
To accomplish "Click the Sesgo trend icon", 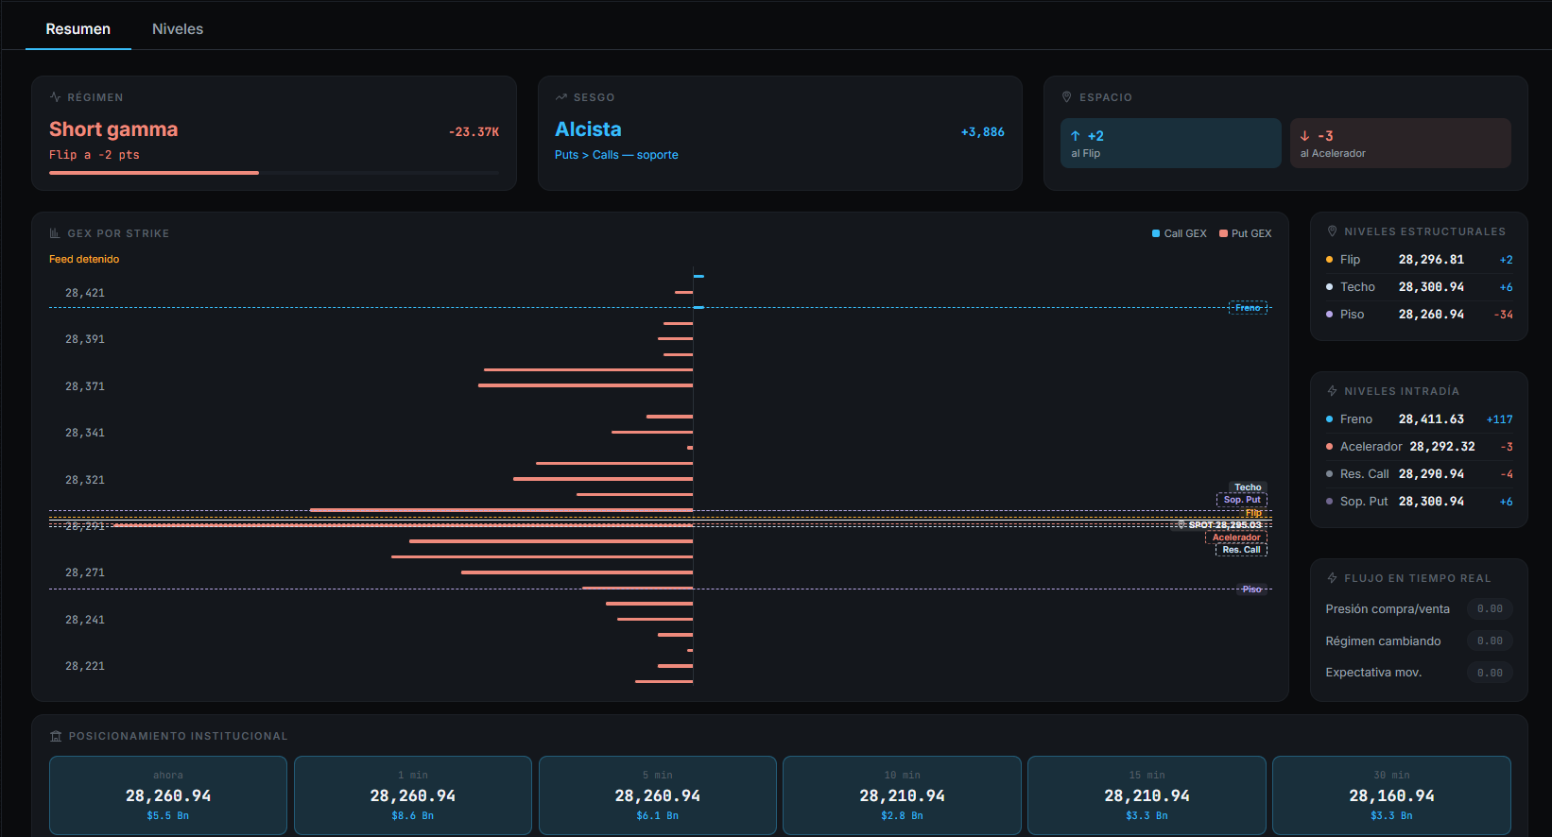I will (561, 97).
